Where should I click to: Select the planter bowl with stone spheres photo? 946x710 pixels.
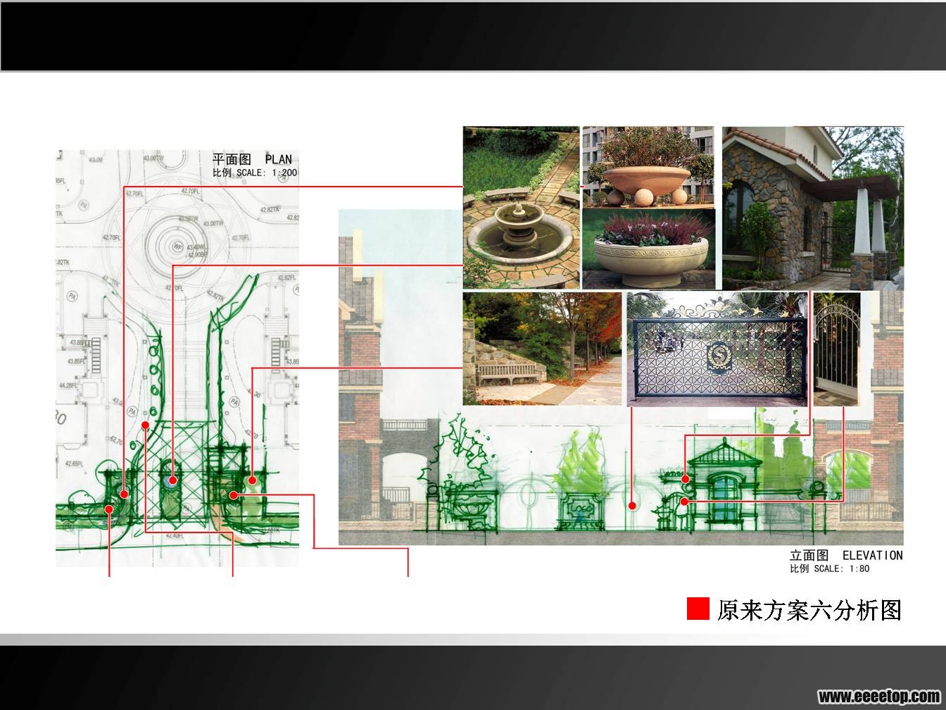[x=648, y=167]
